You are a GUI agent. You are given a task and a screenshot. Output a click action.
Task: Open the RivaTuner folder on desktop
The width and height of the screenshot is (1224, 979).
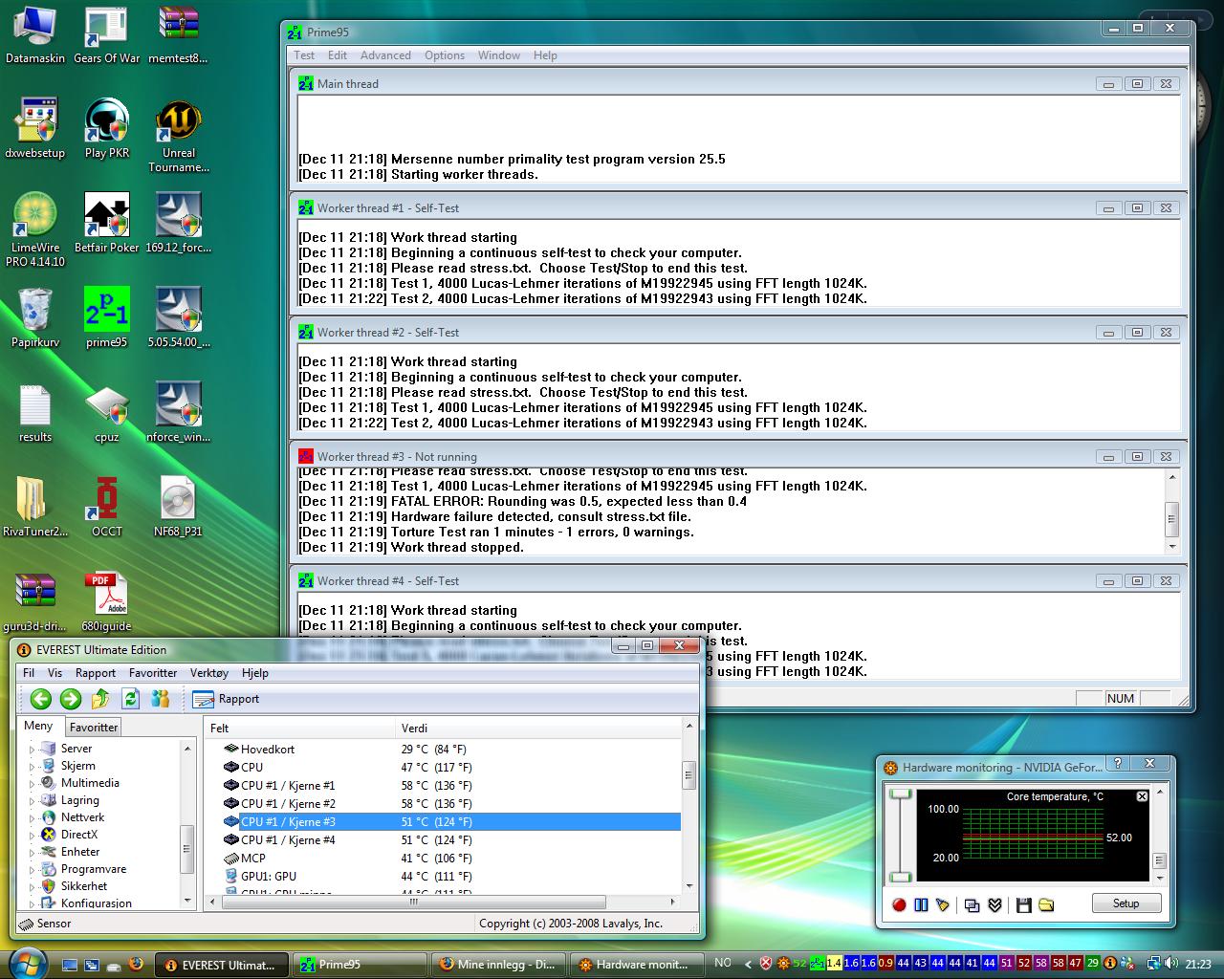(x=35, y=508)
